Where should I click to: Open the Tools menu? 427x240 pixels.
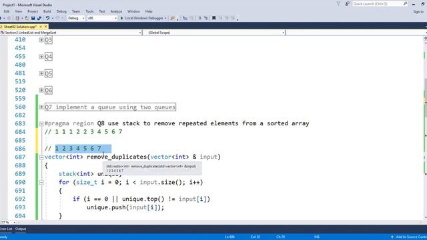click(x=89, y=11)
